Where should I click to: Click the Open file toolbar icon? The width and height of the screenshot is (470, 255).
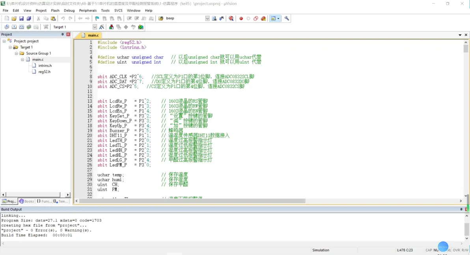(x=14, y=19)
